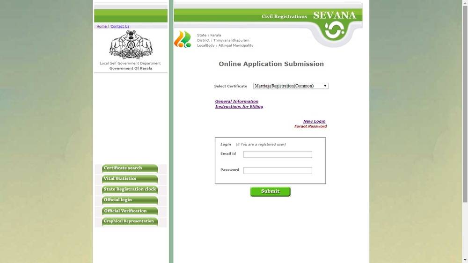The width and height of the screenshot is (468, 263).
Task: Open Graphical Representation menu item
Action: 130,221
